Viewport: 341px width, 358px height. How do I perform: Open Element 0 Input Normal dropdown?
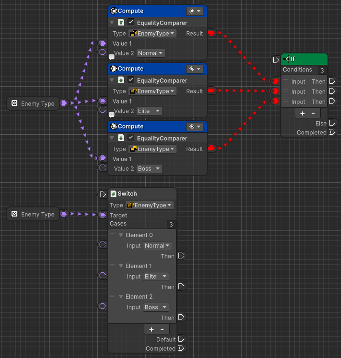pos(157,246)
